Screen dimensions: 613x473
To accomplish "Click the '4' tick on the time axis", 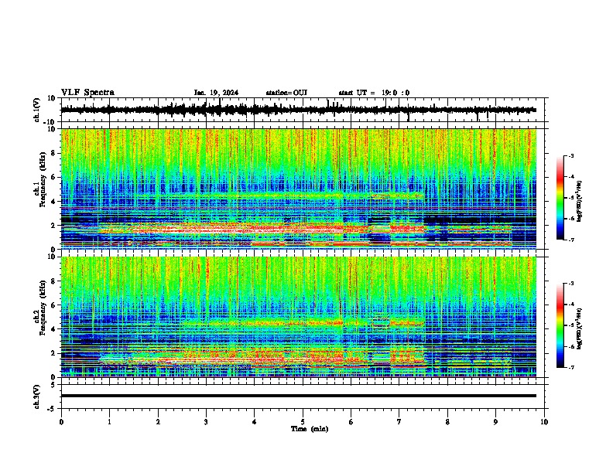I will point(255,422).
